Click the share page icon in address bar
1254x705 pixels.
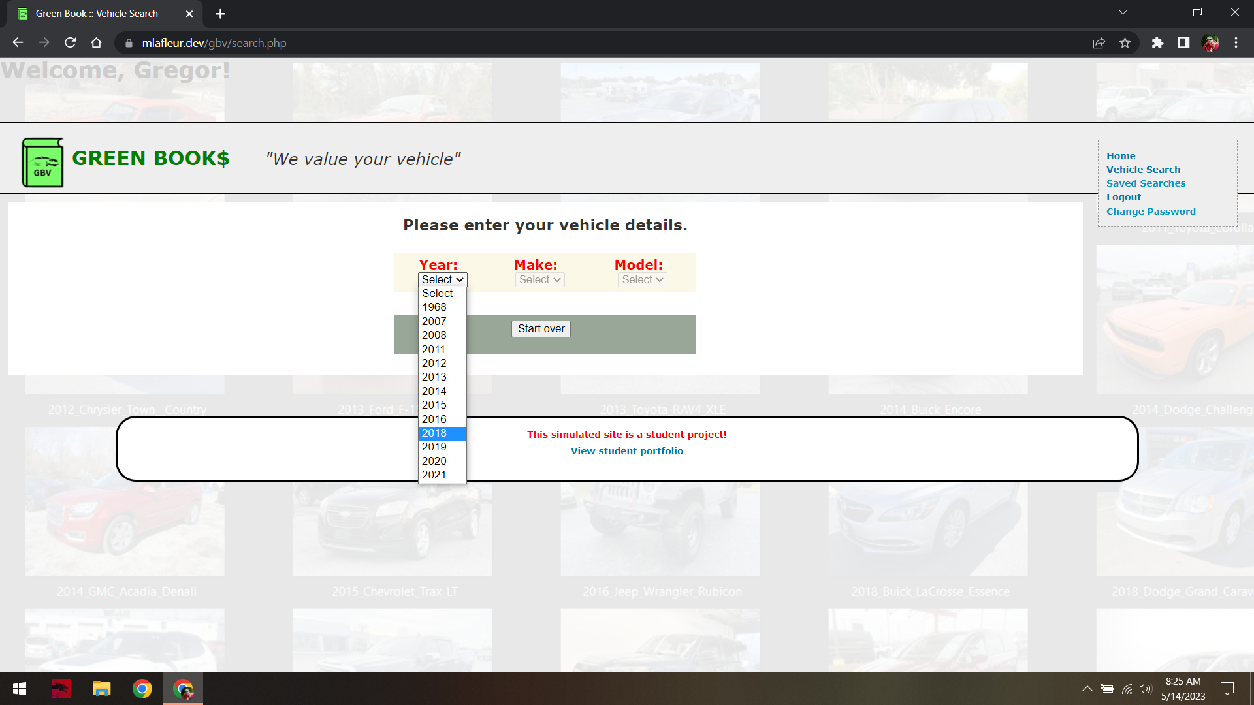(x=1099, y=43)
